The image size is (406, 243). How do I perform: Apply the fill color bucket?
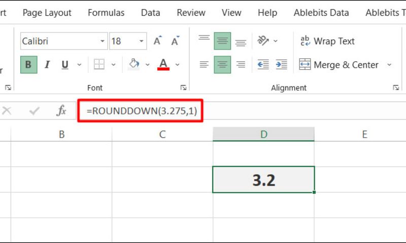(134, 64)
